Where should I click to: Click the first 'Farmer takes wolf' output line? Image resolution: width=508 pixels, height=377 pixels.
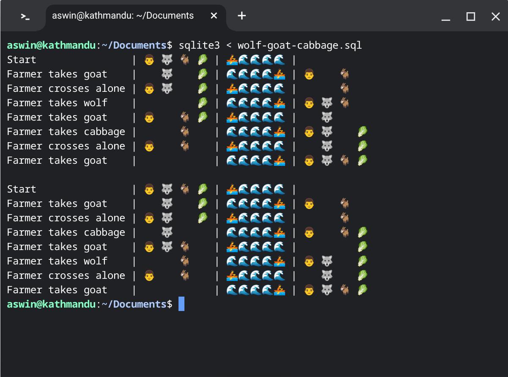coord(57,103)
